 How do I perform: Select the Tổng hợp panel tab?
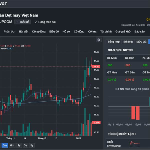[x=113, y=42]
